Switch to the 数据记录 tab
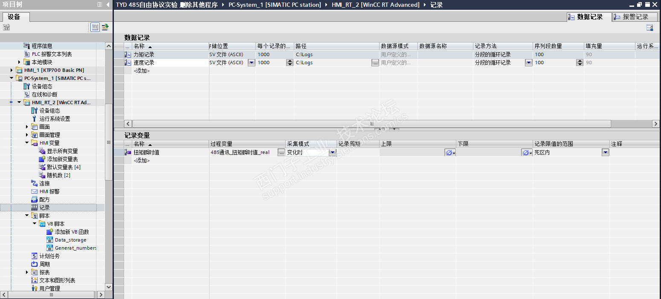The height and width of the screenshot is (299, 661). tap(588, 17)
